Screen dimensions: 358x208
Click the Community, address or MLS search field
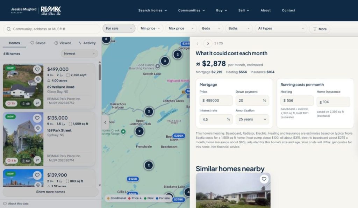(52, 29)
